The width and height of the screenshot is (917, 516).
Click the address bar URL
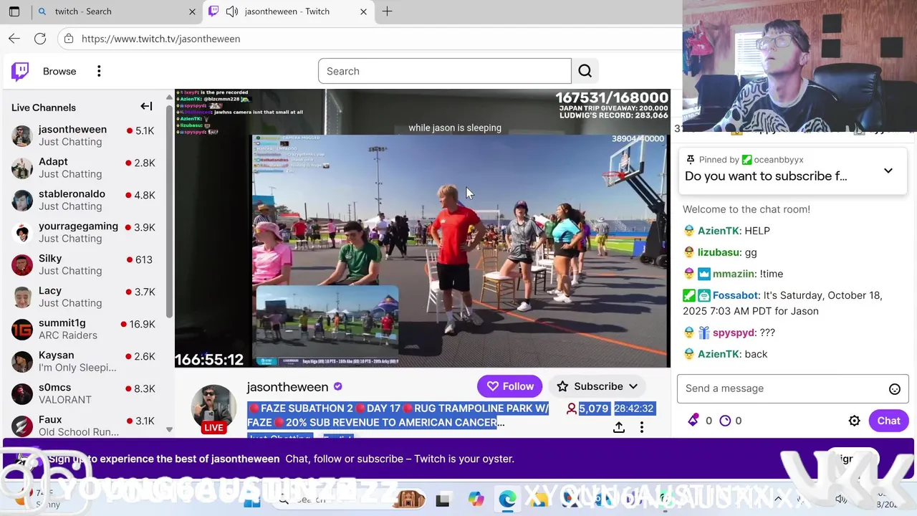(160, 39)
